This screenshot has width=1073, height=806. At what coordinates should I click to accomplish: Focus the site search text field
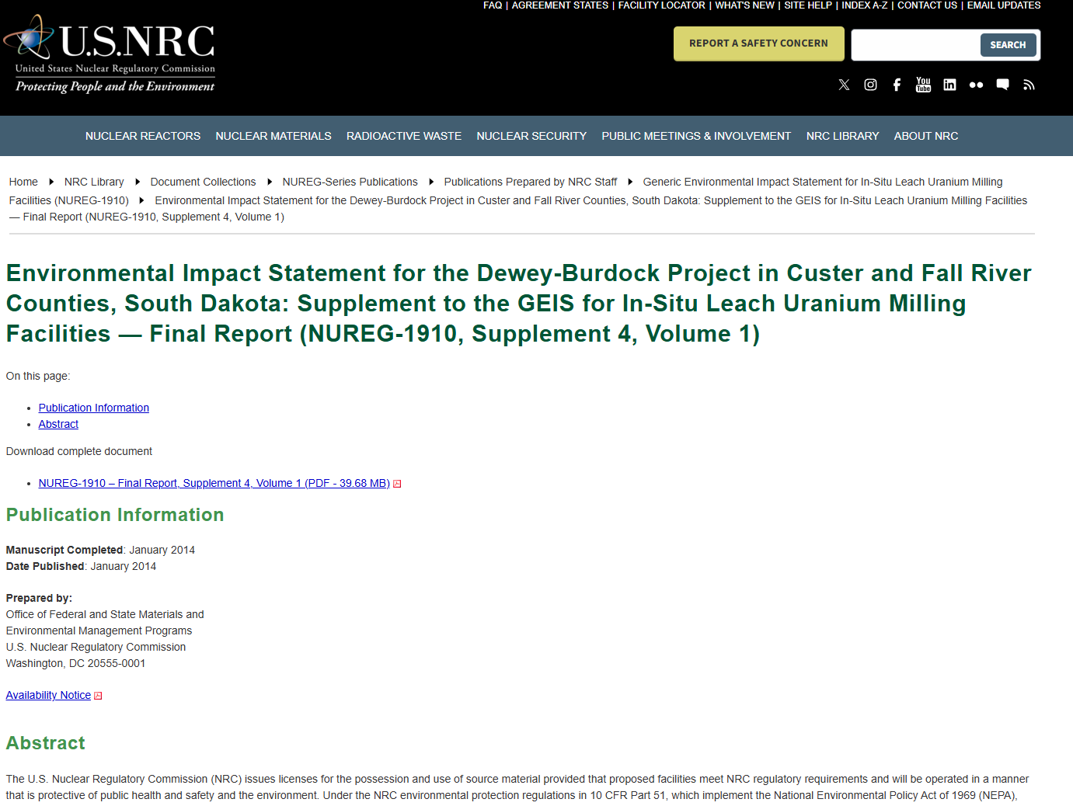(x=915, y=45)
